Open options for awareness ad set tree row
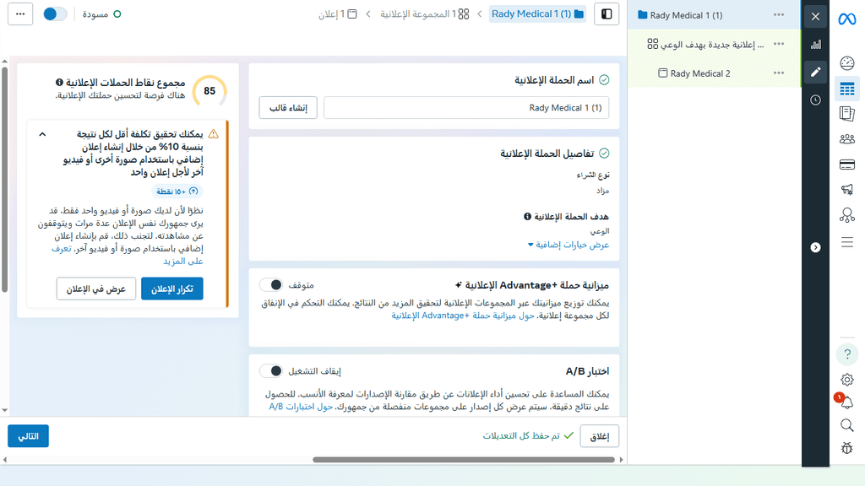This screenshot has height=486, width=865. coord(778,44)
